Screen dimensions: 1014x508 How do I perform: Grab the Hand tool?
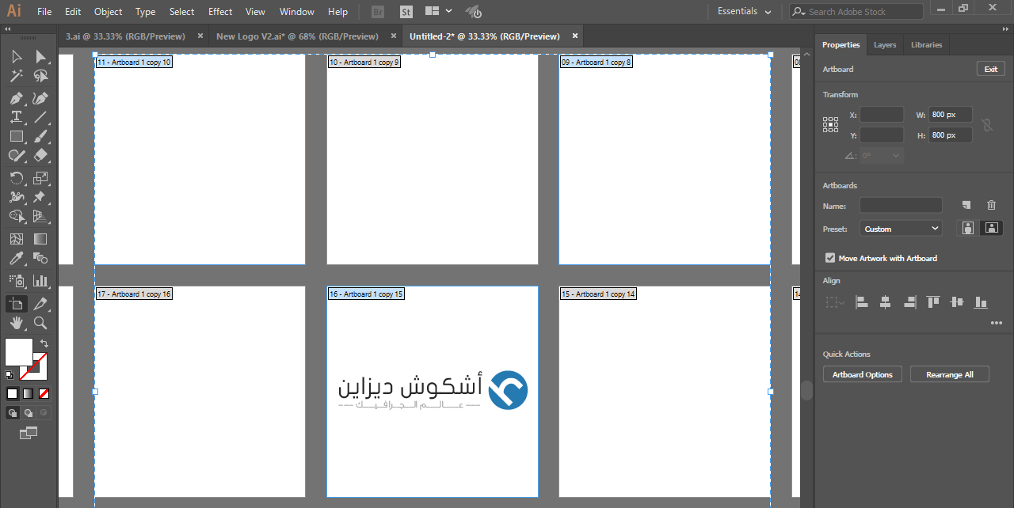pos(16,323)
